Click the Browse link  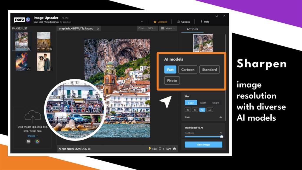(x=32, y=136)
